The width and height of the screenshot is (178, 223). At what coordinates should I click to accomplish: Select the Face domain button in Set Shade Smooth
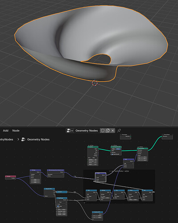118,149
